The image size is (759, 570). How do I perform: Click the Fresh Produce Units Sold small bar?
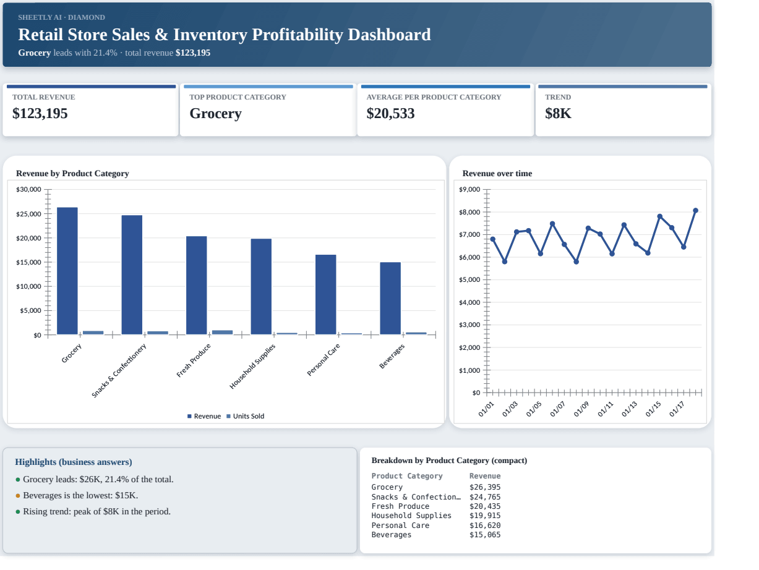coord(223,332)
